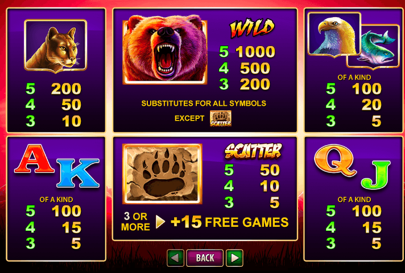
Task: Click the WILD title text
Action: click(x=252, y=28)
